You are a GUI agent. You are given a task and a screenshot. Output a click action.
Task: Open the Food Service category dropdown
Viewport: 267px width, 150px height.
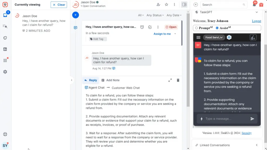click(x=214, y=37)
